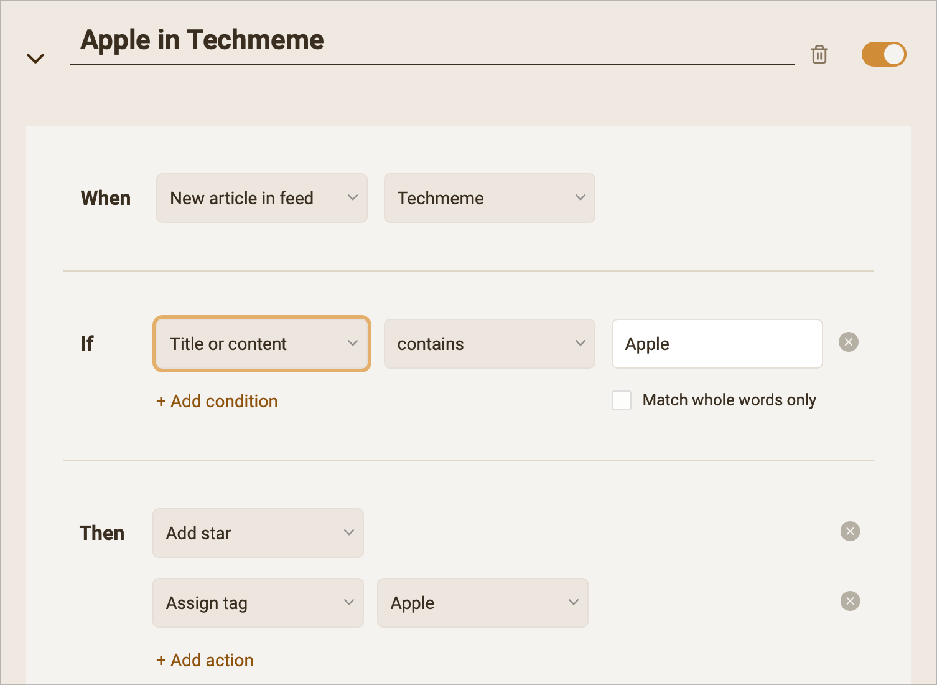Click the Match whole words only label
937x685 pixels.
(729, 400)
